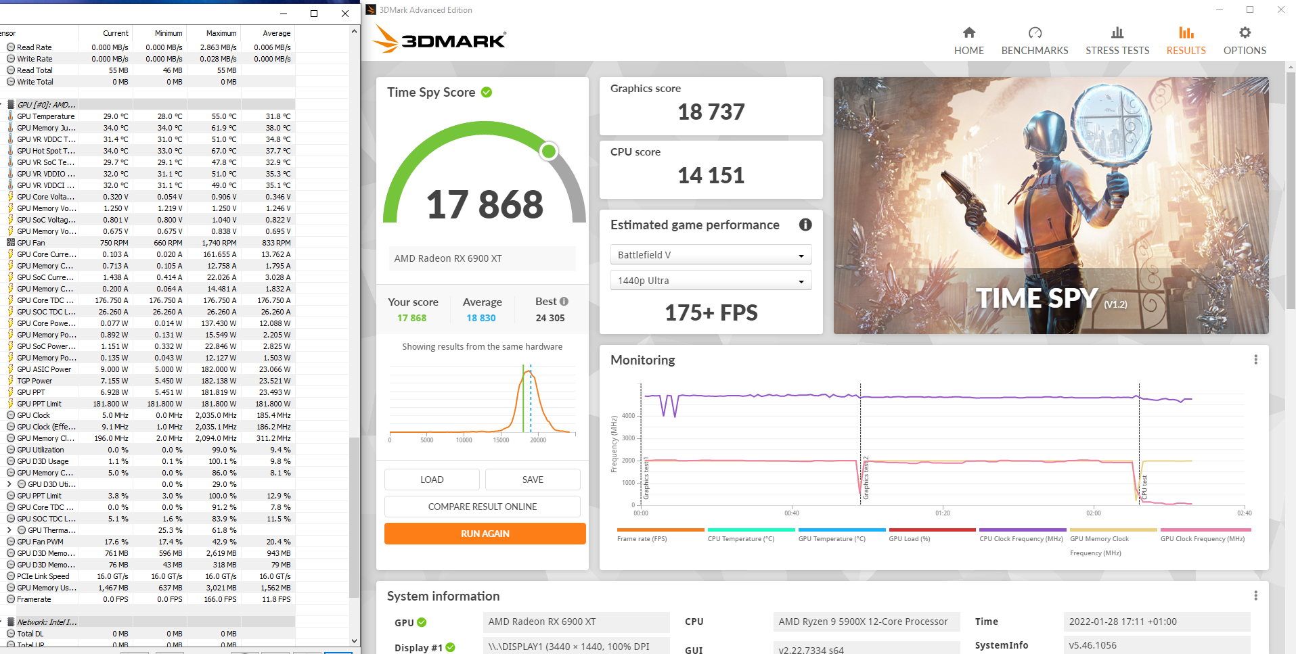Viewport: 1296px width, 654px height.
Task: Click COMPARE RESULT ONLINE button
Action: (x=483, y=507)
